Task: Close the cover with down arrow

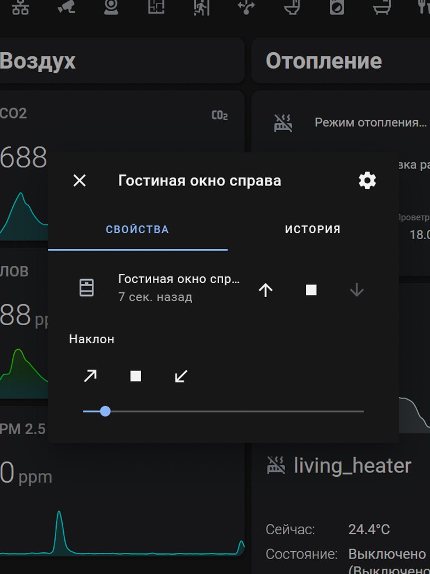Action: (357, 290)
